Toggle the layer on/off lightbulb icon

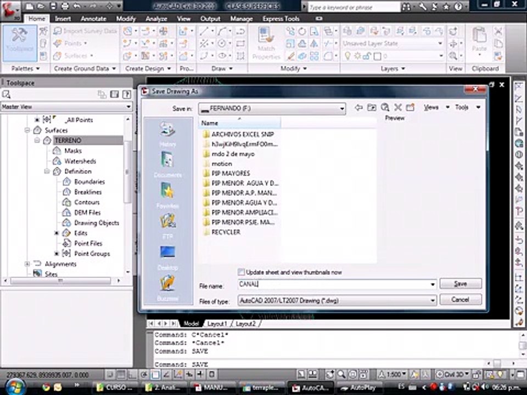[x=347, y=56]
